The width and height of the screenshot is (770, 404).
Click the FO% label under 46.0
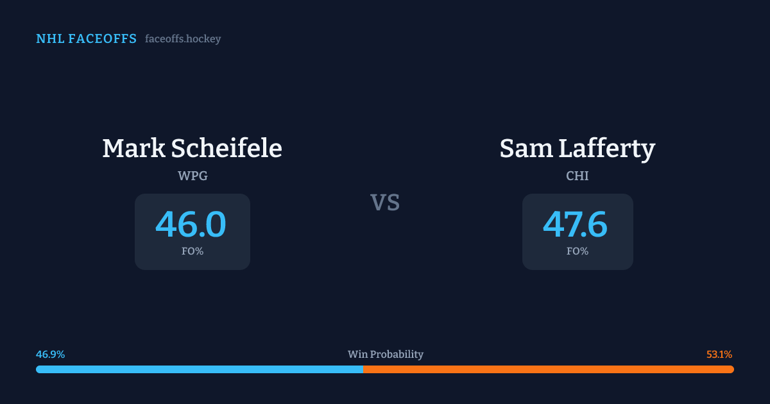193,251
